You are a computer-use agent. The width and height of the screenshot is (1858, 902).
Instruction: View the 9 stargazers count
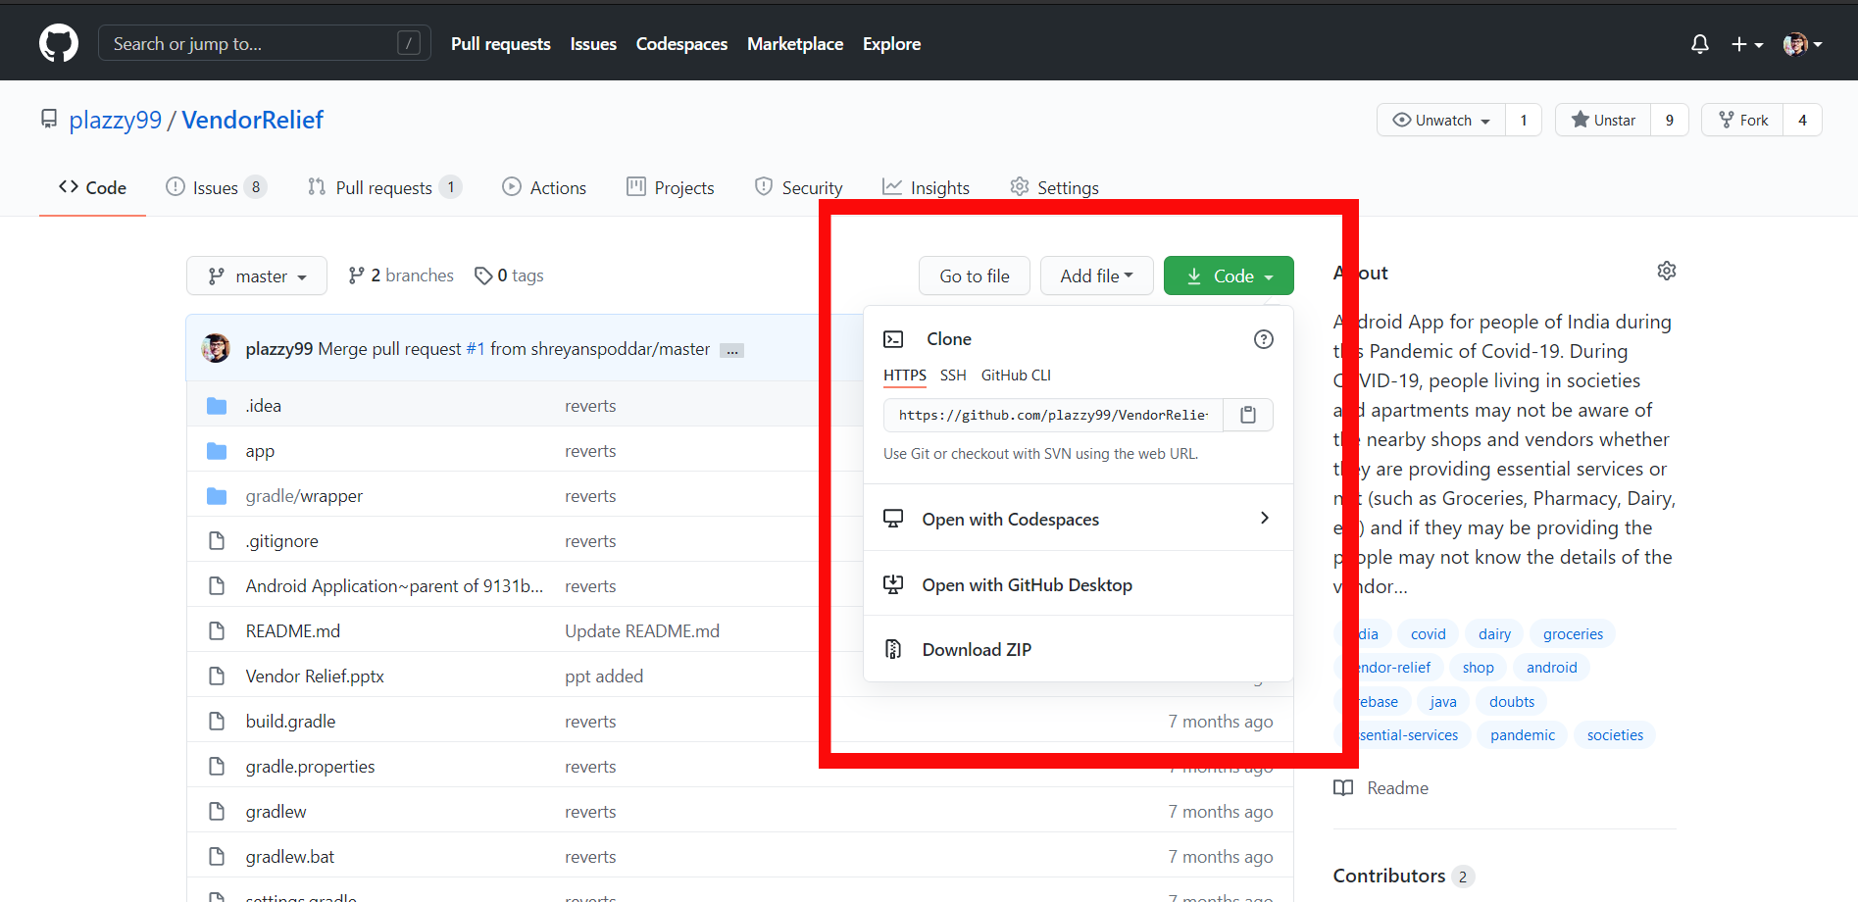1670,120
